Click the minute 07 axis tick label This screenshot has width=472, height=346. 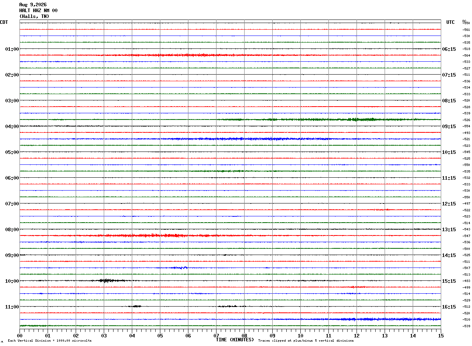pyautogui.click(x=216, y=335)
